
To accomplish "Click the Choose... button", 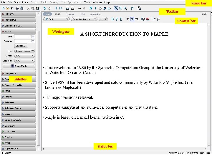I will (21, 46).
